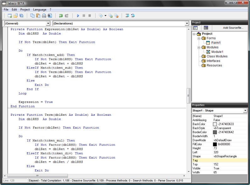The height and width of the screenshot is (185, 250).
Task: Click the Open Project folder icon
Action: pyautogui.click(x=15, y=16)
